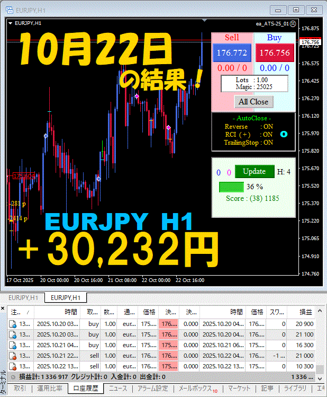
Task: Select the first inactive EURJPY,H1 chart tab
Action: (23, 298)
